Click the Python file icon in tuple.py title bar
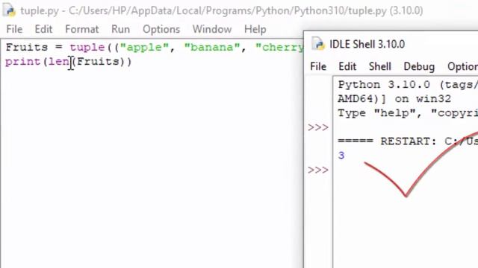Screen dimensions: 478x268 point(9,10)
